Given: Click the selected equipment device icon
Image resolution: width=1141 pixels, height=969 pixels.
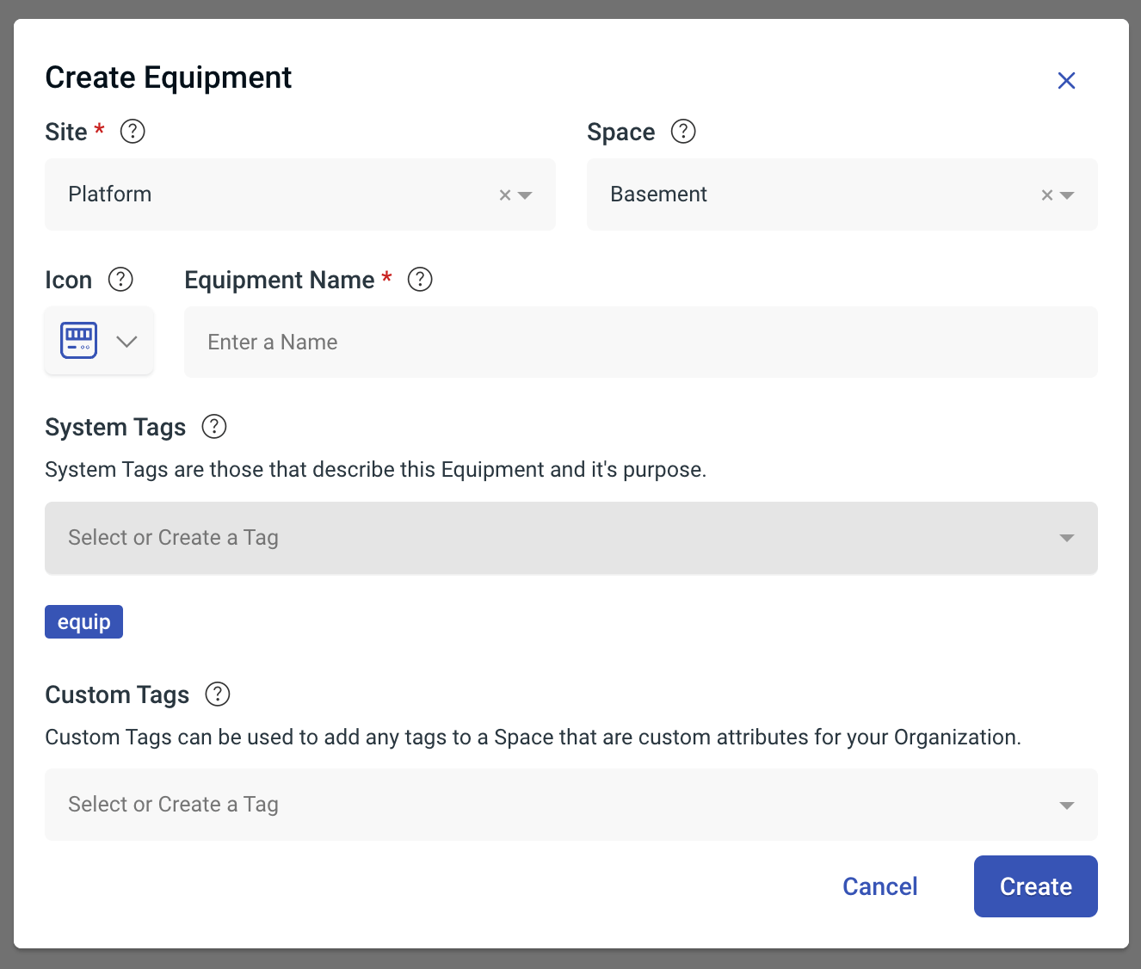Looking at the screenshot, I should click(x=79, y=341).
